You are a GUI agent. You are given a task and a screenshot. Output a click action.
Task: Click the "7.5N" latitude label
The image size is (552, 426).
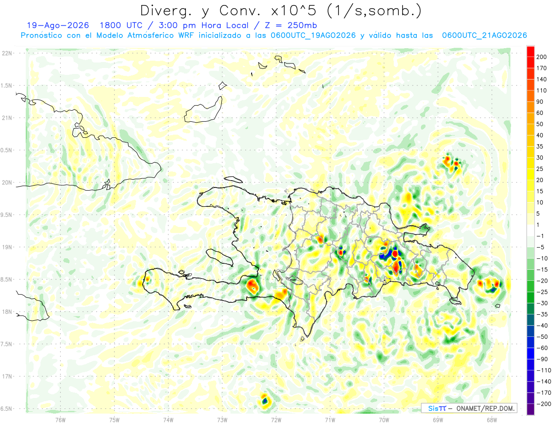point(6,344)
